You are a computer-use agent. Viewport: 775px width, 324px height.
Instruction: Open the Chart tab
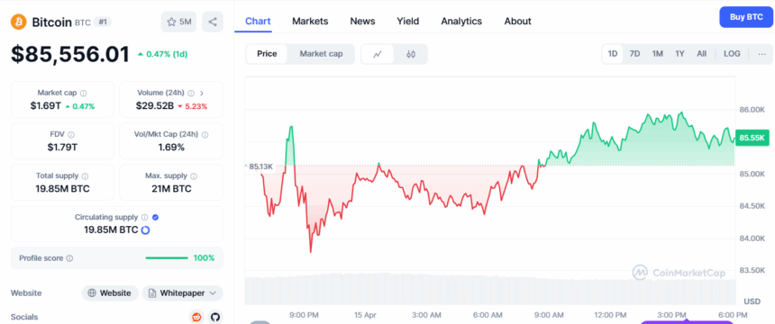tap(258, 22)
